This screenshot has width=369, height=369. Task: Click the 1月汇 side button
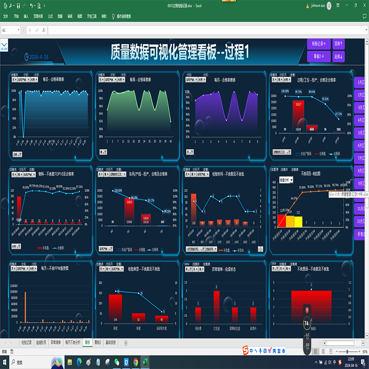360,83
